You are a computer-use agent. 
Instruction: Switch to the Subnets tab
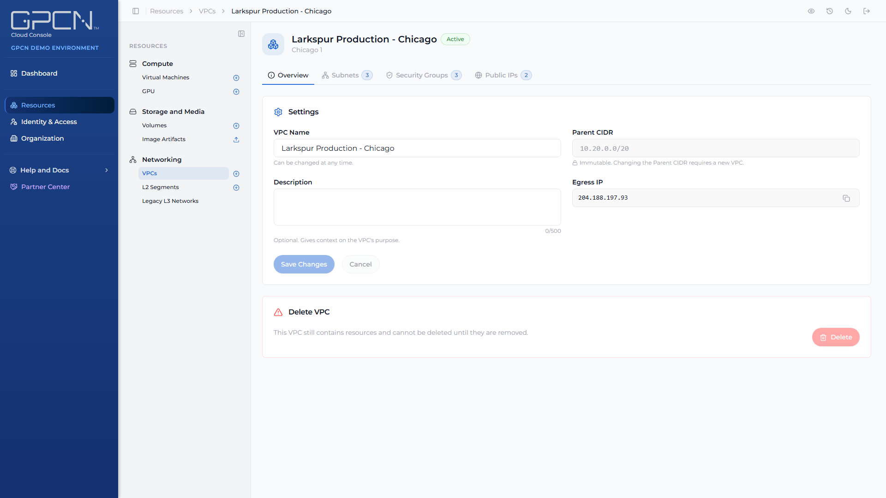(x=347, y=75)
